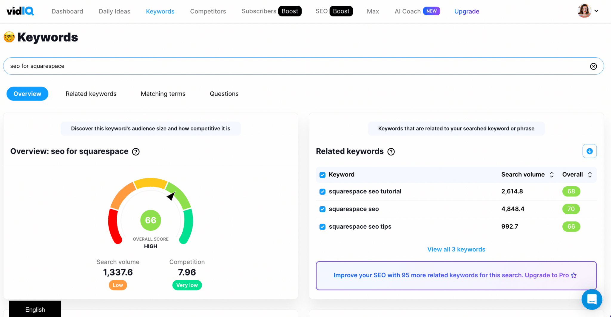611x317 pixels.
Task: Open the English language selector
Action: click(x=35, y=309)
